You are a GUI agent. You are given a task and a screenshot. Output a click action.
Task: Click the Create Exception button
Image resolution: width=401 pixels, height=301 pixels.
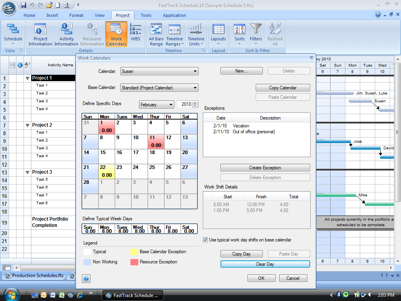point(265,168)
